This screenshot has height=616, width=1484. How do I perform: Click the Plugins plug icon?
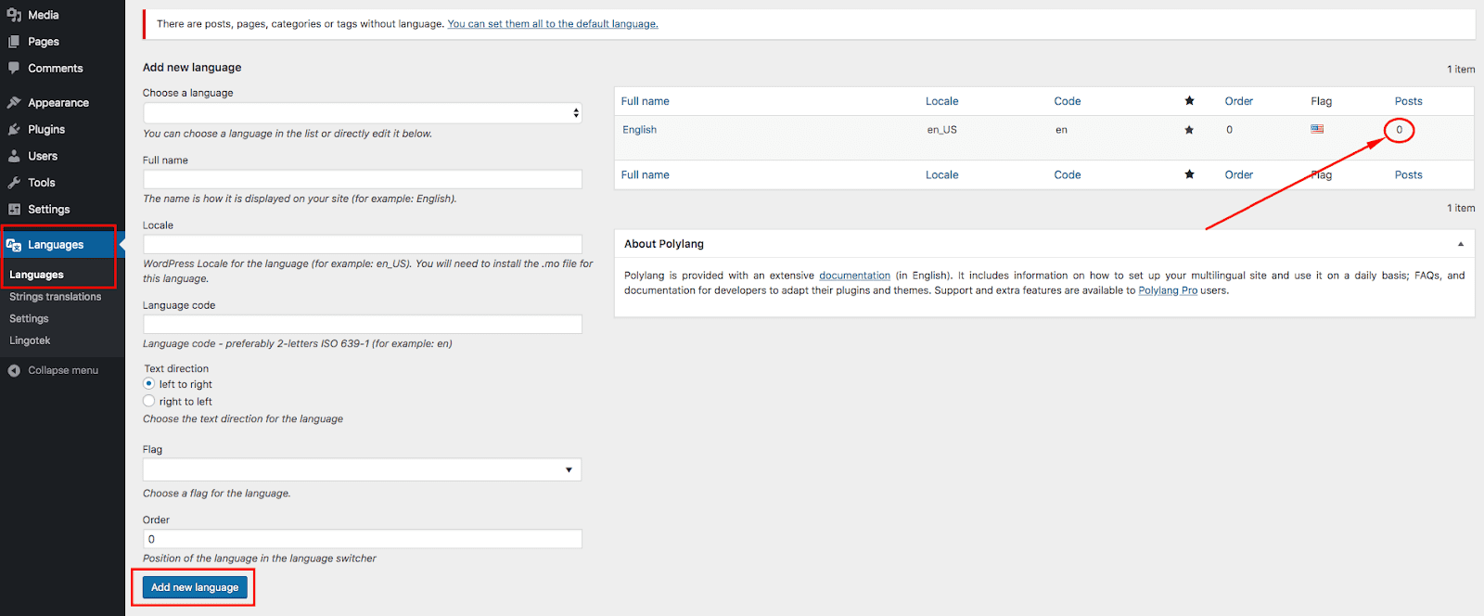coord(14,130)
